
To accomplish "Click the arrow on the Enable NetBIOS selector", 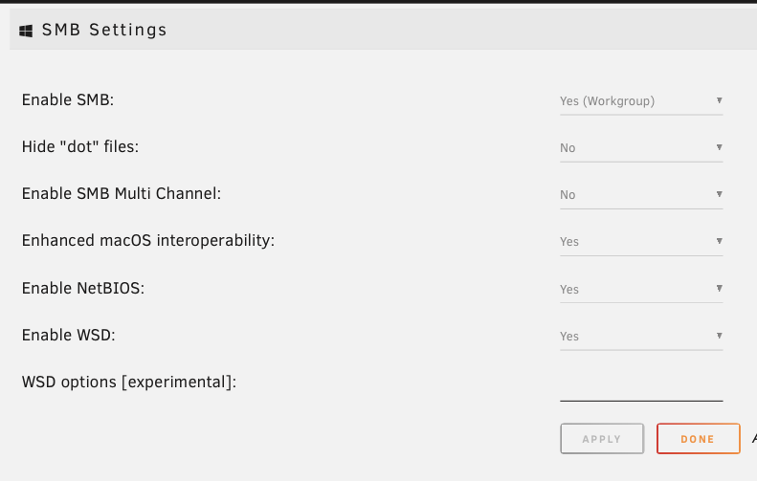I will pyautogui.click(x=720, y=289).
